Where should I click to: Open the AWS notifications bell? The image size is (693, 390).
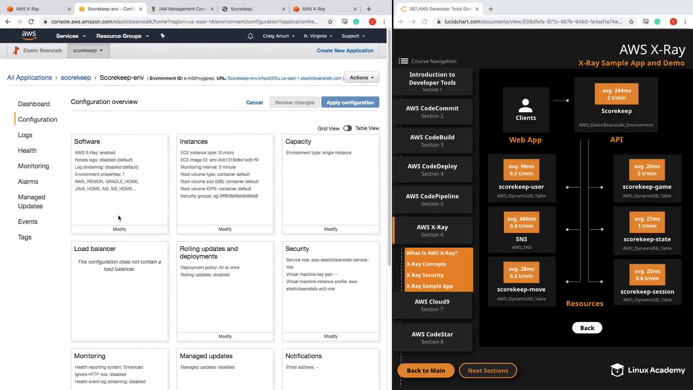coord(250,36)
